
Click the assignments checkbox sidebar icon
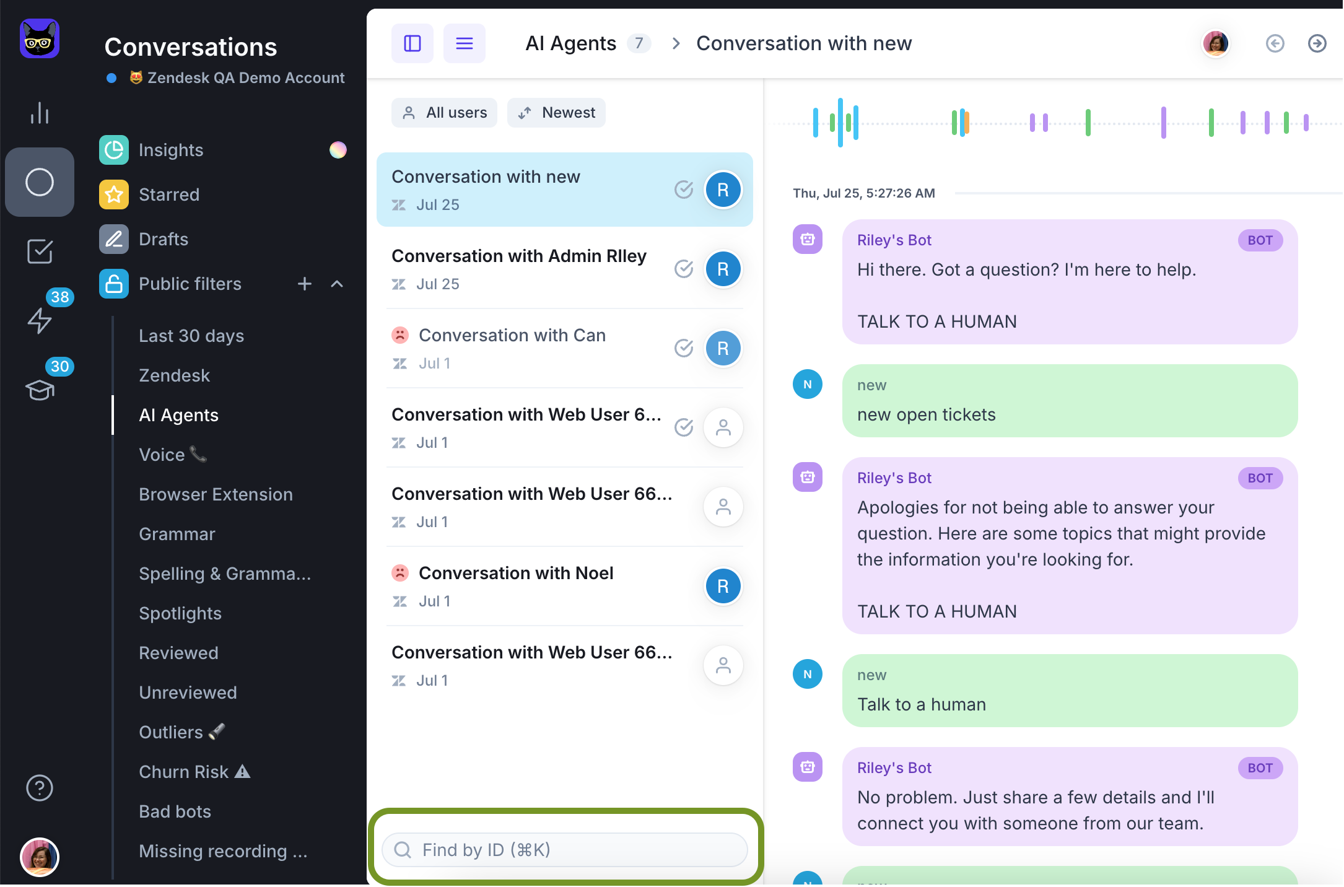pos(40,251)
